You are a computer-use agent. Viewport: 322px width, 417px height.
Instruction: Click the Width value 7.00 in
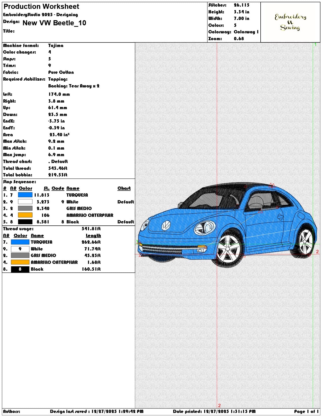coord(241,18)
